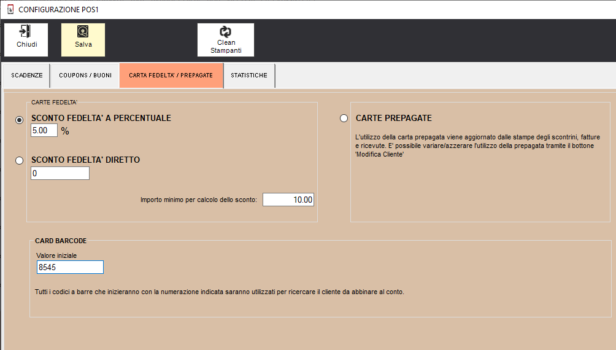616x350 pixels.
Task: Click the Chiudi exit button
Action: 26,40
